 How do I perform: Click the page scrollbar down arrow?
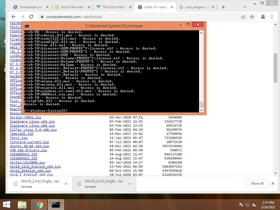(x=275, y=173)
